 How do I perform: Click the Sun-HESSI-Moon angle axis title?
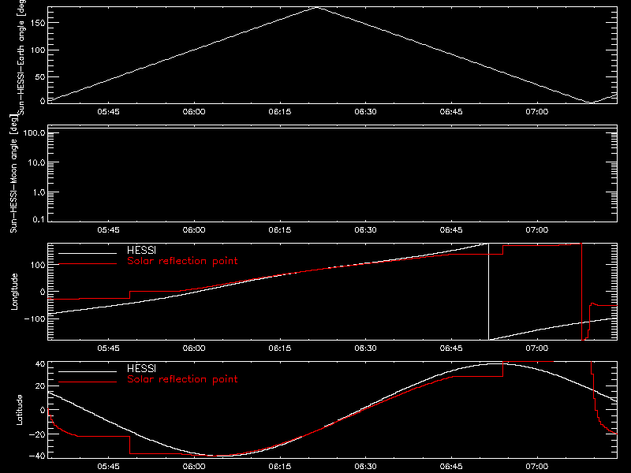tap(13, 173)
